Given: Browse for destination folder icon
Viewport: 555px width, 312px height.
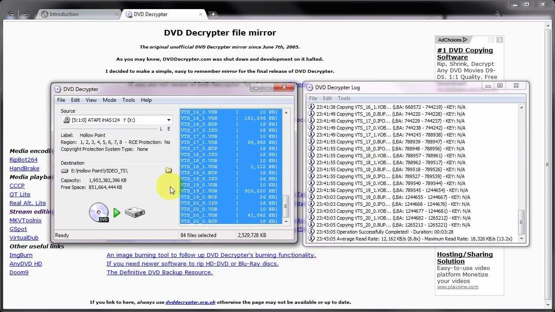Looking at the screenshot, I should click(x=168, y=171).
